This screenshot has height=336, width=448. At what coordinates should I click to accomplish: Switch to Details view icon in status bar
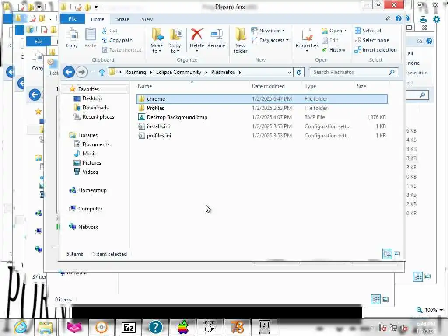pos(387,254)
